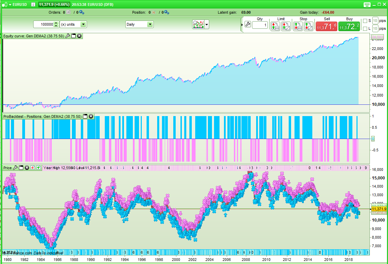Expand the indicators icon dropdown arrow

coord(207,25)
